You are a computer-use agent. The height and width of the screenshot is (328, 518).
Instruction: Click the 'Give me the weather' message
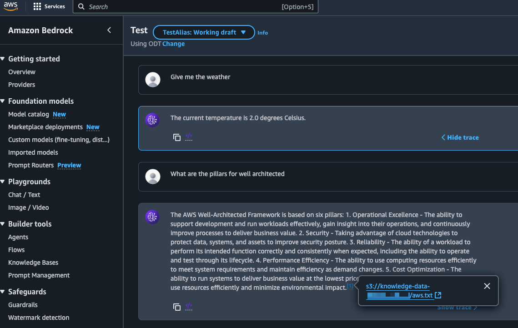pos(200,77)
